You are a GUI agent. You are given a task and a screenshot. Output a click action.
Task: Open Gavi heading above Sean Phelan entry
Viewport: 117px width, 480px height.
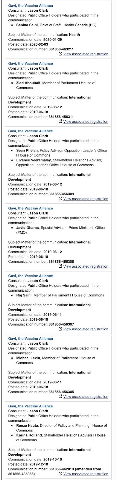point(31,131)
